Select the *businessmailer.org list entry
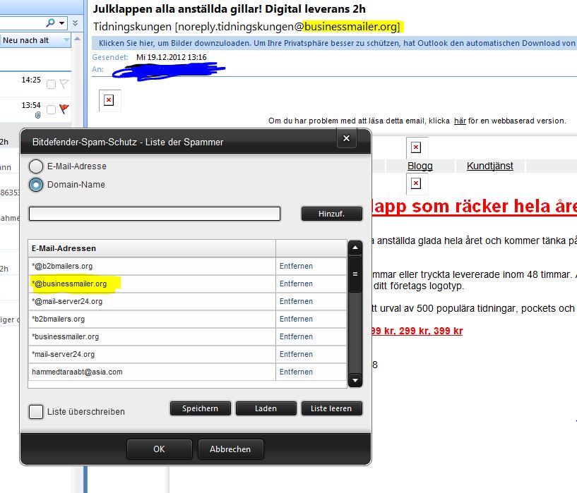This screenshot has width=577, height=493. [x=152, y=336]
